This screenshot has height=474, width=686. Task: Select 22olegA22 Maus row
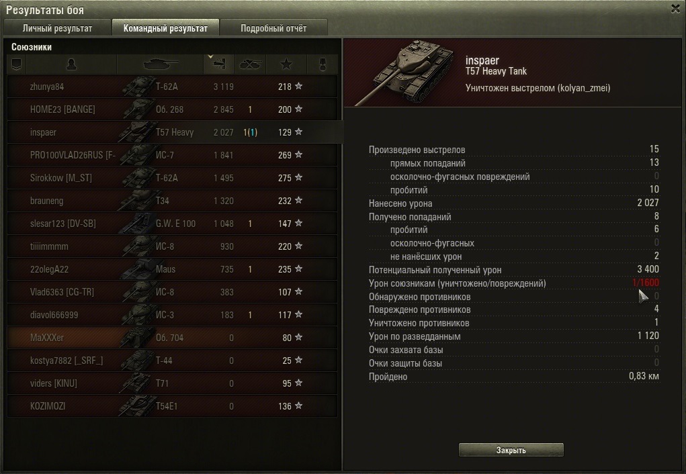pyautogui.click(x=173, y=269)
